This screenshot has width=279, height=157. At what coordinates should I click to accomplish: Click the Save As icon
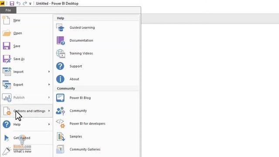point(7,59)
